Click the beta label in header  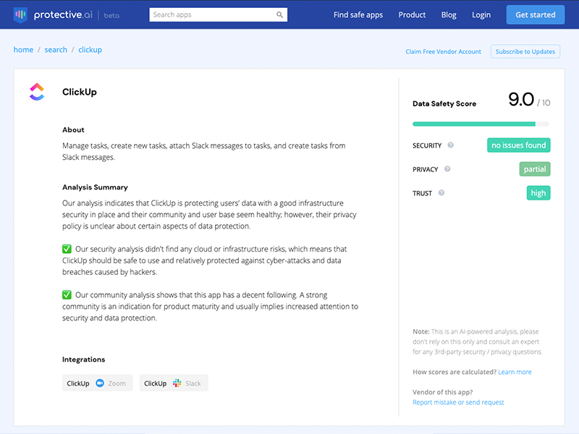[x=111, y=15]
